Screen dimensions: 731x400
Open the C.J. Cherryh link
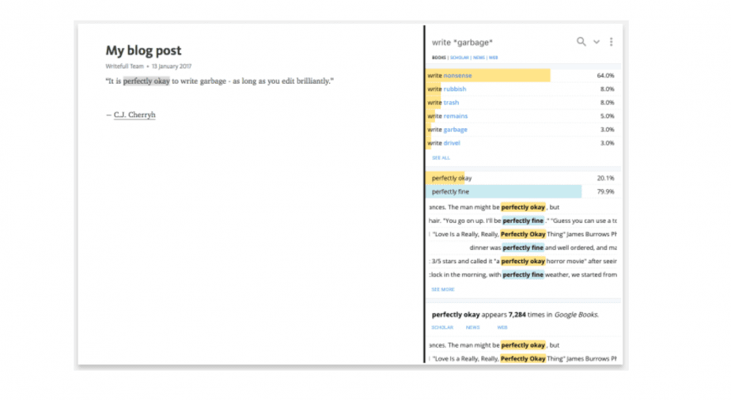click(x=134, y=115)
